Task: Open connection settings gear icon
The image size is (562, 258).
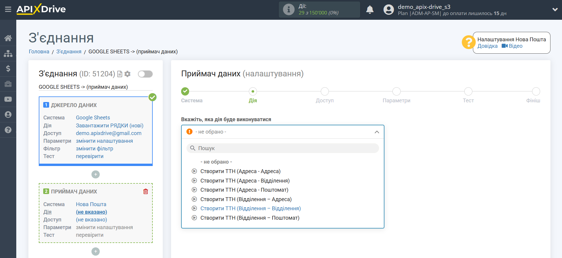Action: [128, 74]
